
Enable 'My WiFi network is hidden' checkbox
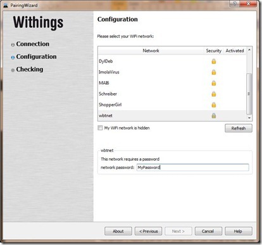pyautogui.click(x=100, y=128)
